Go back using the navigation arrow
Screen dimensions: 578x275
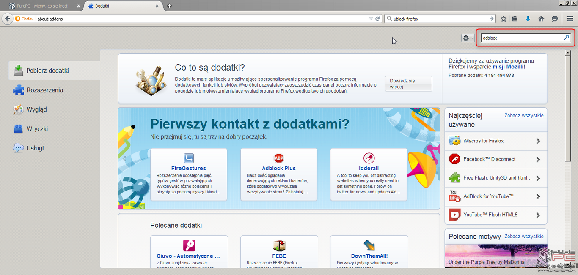[7, 19]
